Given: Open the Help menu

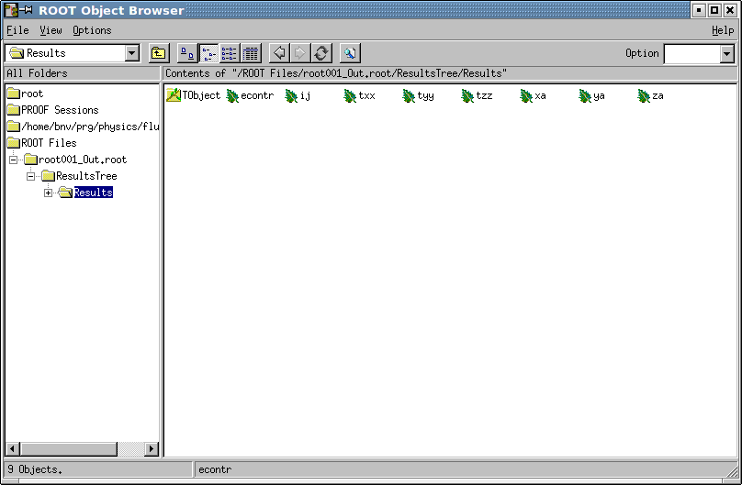Looking at the screenshot, I should tap(723, 30).
